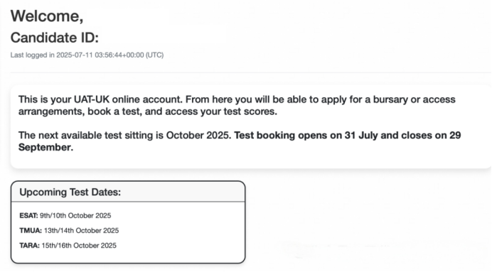Click the (UTC) timezone label

point(154,55)
